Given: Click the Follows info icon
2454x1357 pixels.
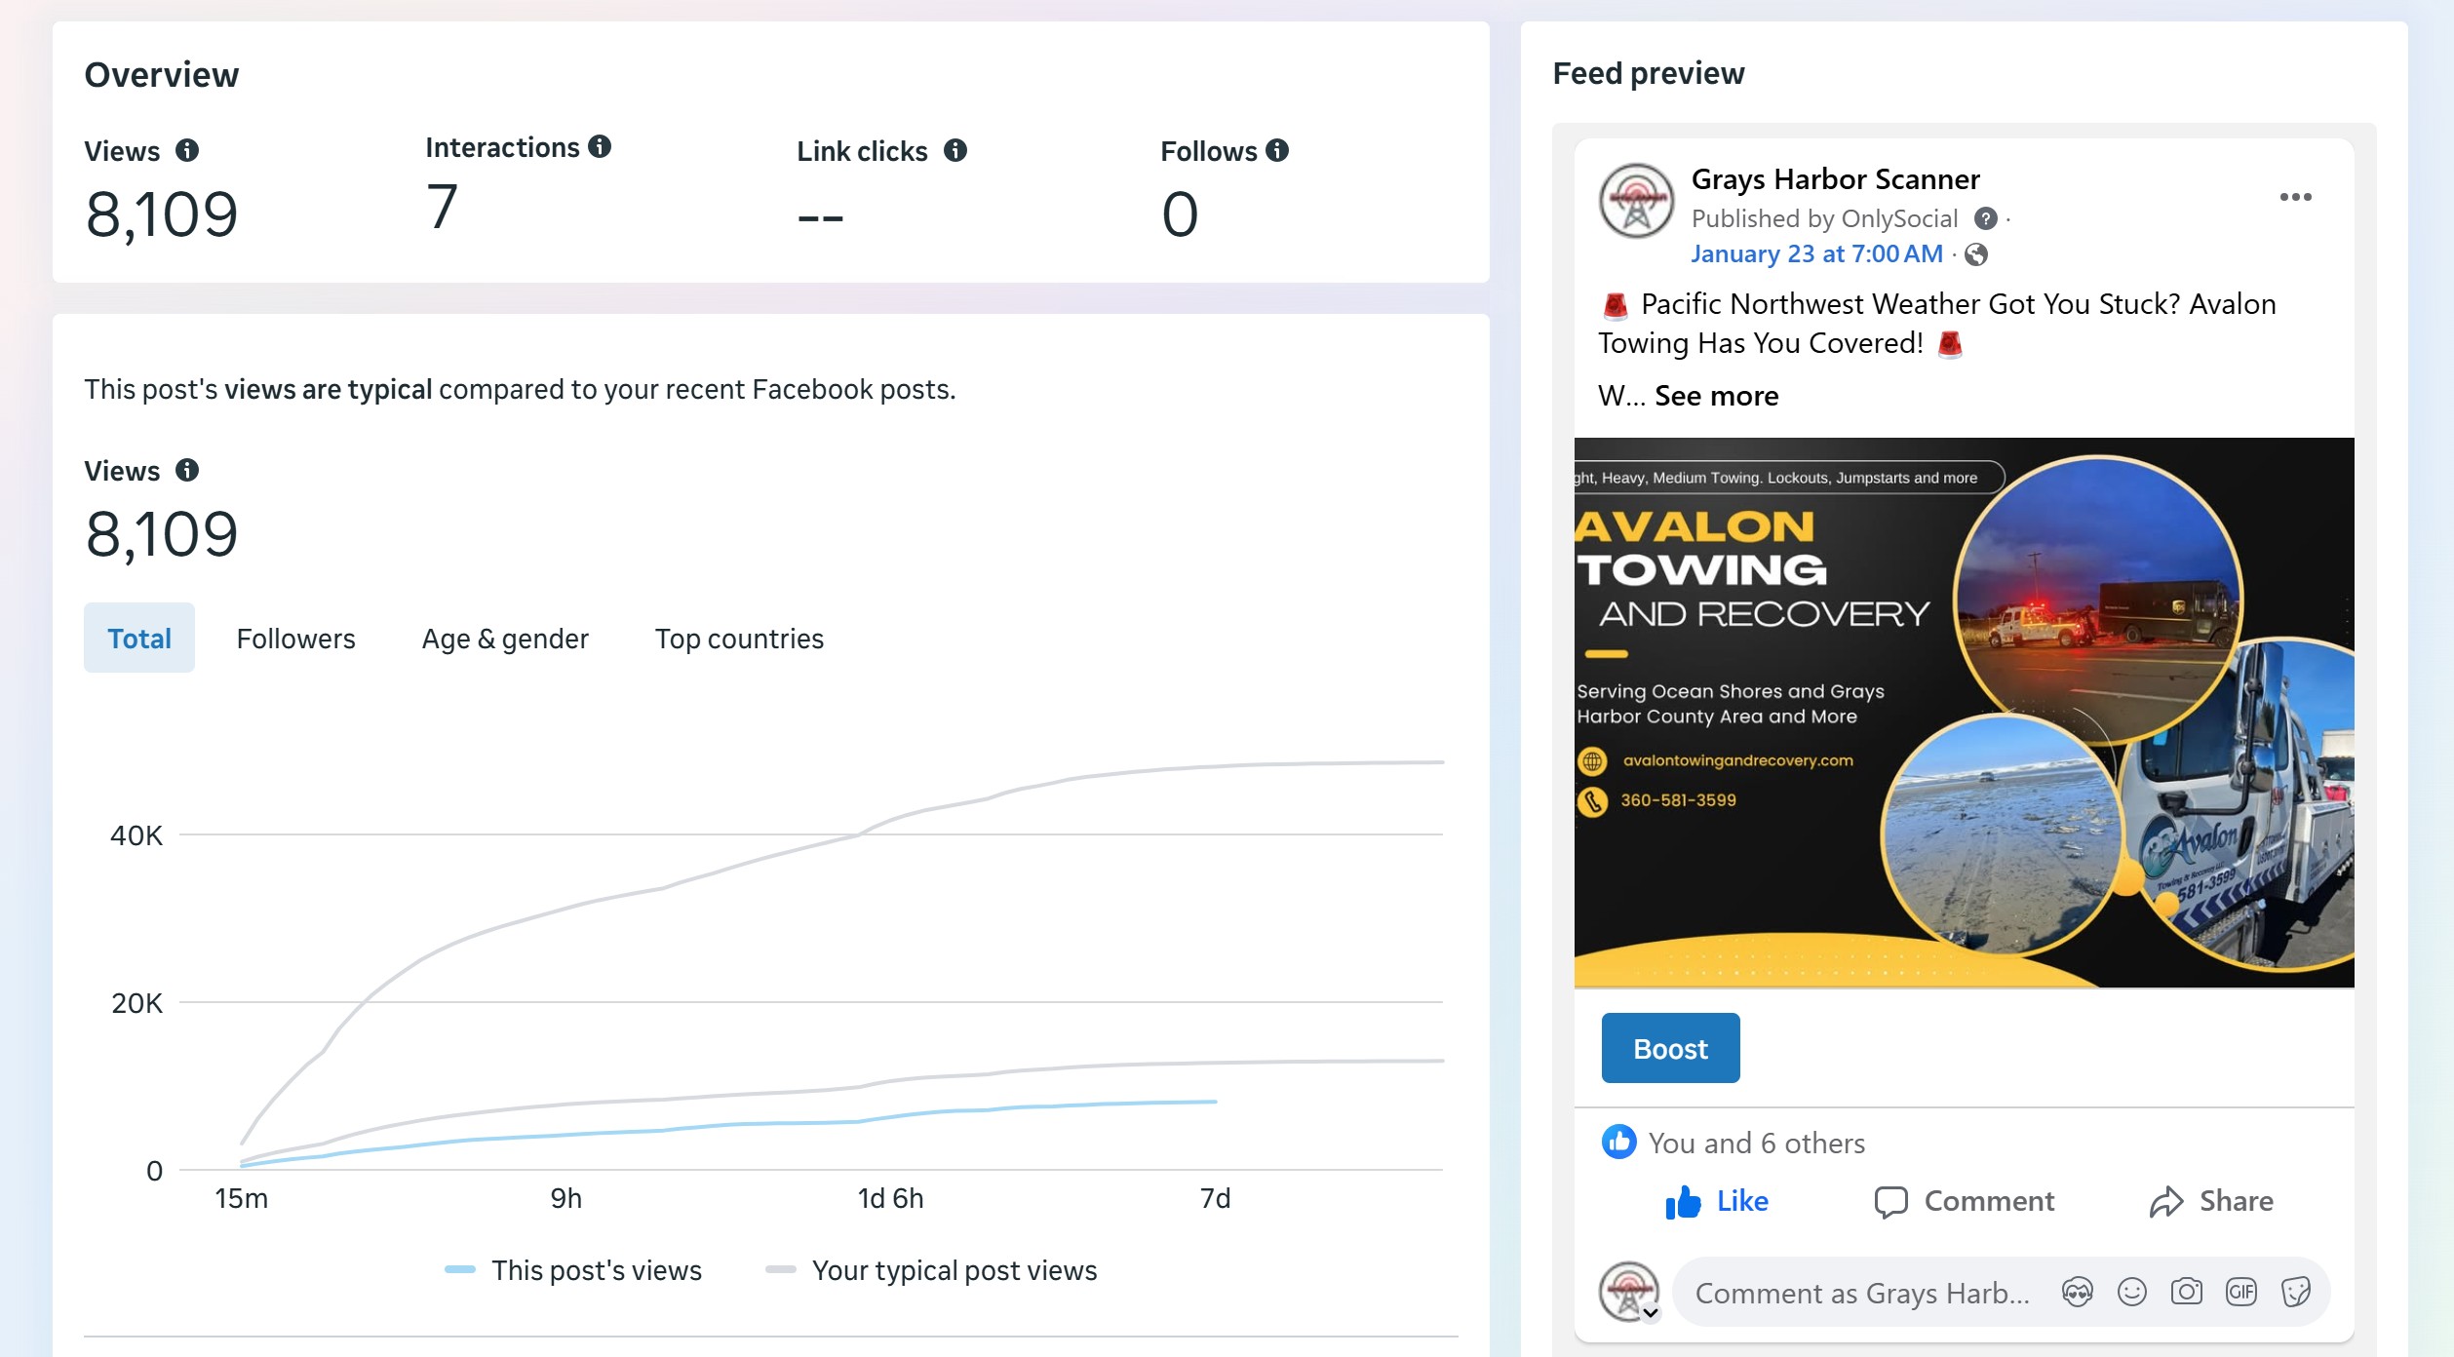Looking at the screenshot, I should pos(1277,151).
